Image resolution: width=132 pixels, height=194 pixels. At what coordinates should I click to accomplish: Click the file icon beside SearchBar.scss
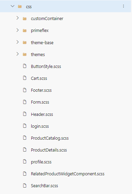click(x=25, y=186)
